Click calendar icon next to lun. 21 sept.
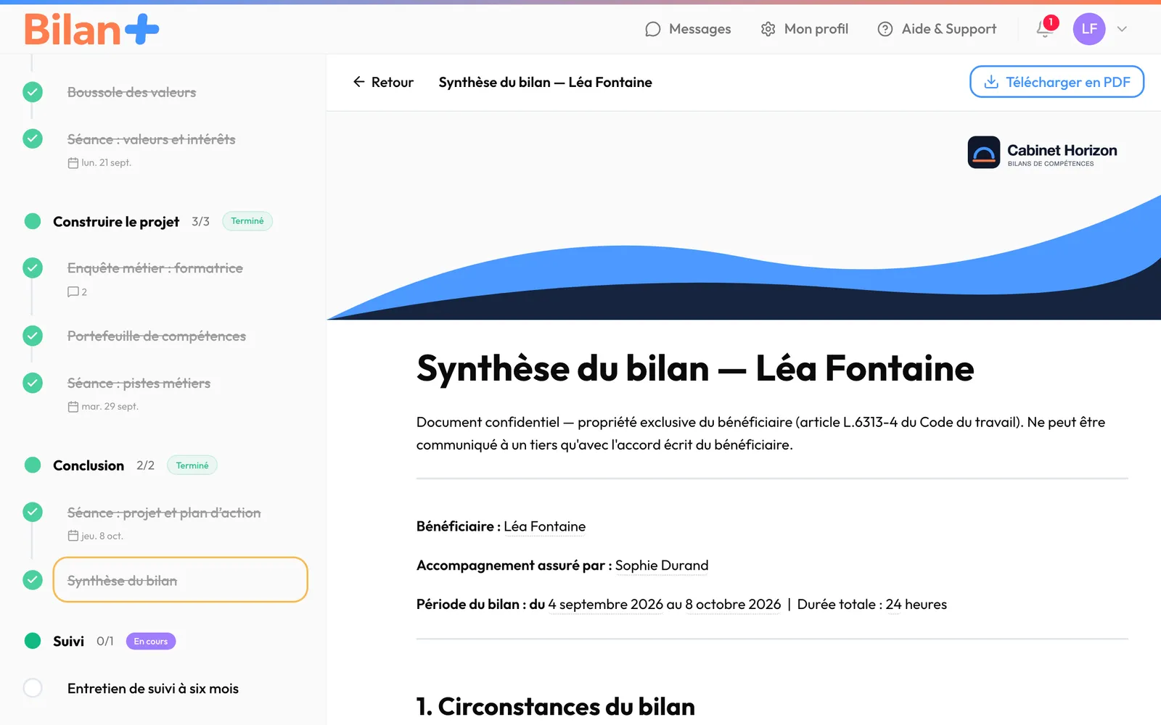This screenshot has width=1161, height=725. coord(73,163)
